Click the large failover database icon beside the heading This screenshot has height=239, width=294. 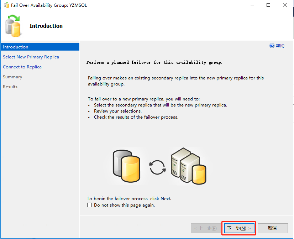pyautogui.click(x=14, y=26)
